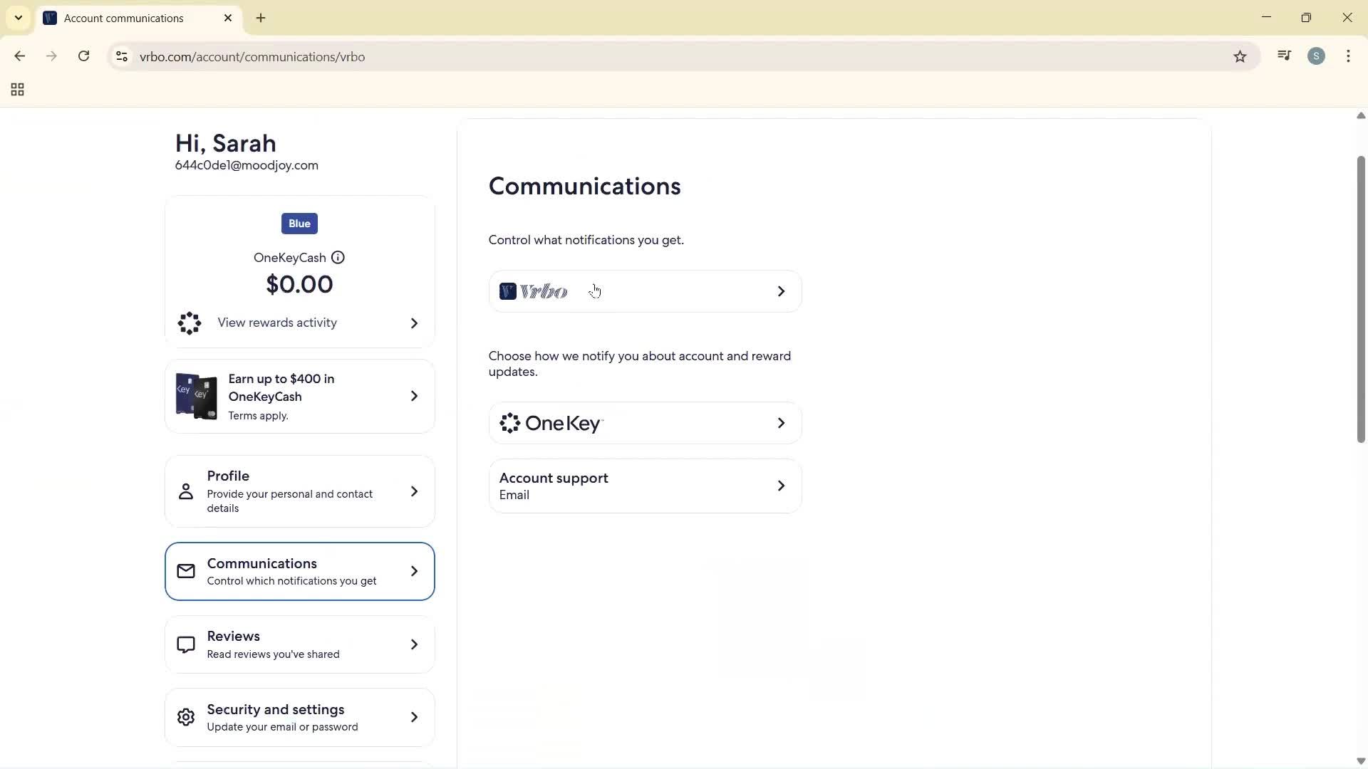
Task: Click the rewards activity sparkle icon
Action: (188, 323)
